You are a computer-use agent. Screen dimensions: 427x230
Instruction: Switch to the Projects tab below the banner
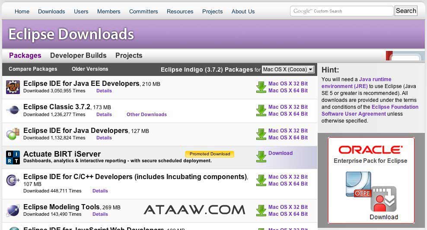[x=129, y=56]
